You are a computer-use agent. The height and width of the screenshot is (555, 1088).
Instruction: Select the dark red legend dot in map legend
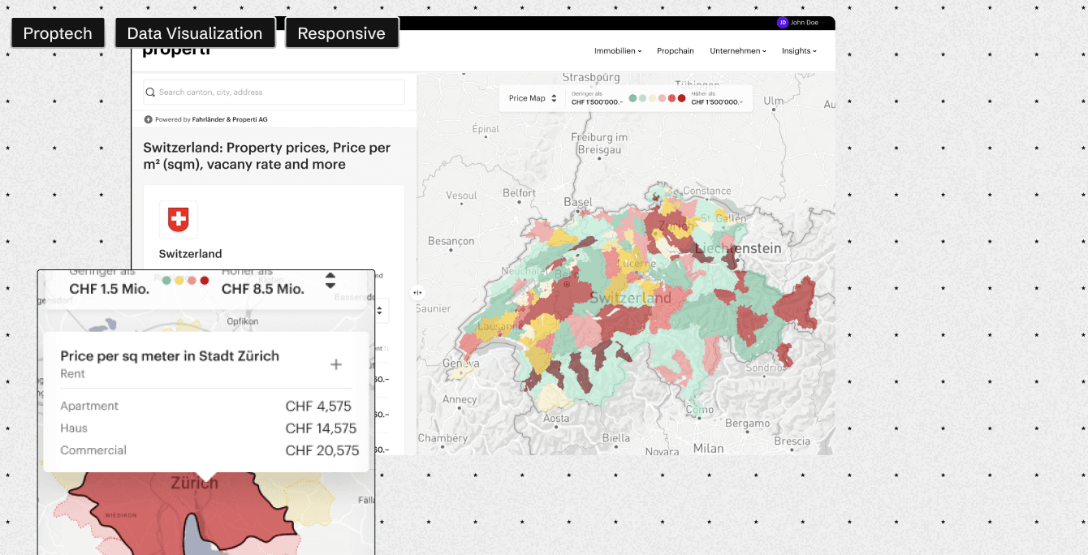pyautogui.click(x=681, y=98)
